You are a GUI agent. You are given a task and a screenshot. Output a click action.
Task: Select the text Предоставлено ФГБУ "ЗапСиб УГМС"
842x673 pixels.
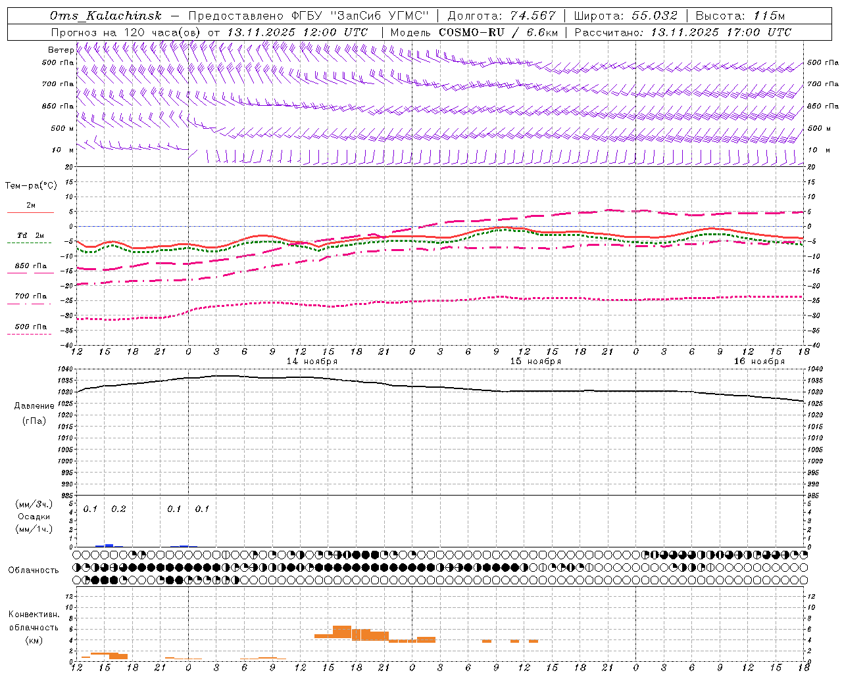point(309,16)
